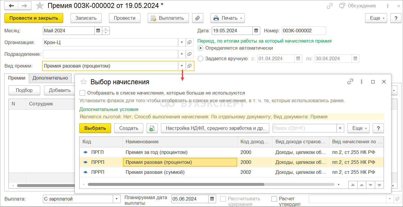
Task: Open calendar for Планируемая дата выплаты
Action: tap(212, 199)
